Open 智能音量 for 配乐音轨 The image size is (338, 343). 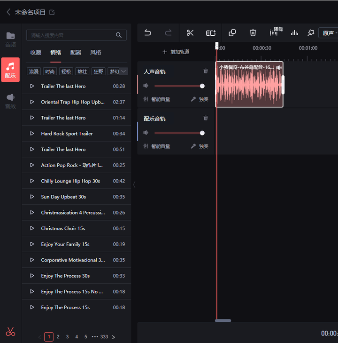click(157, 146)
